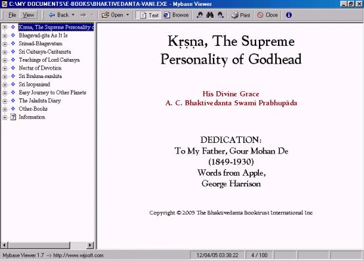The width and height of the screenshot is (364, 261).
Task: Select Sri Caitanya-Caritamrta in the tree
Action: (45, 52)
